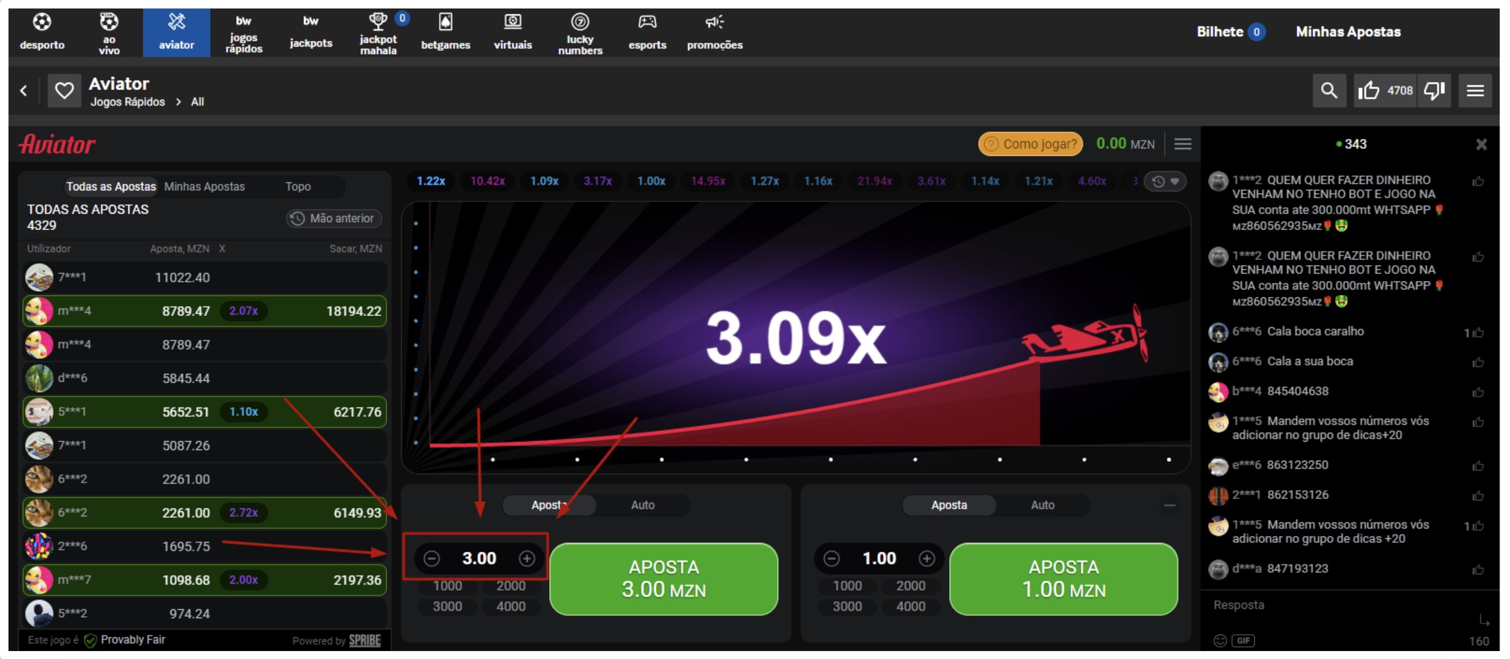Show Mão anterior previous hand
The width and height of the screenshot is (1510, 659).
pyautogui.click(x=334, y=218)
